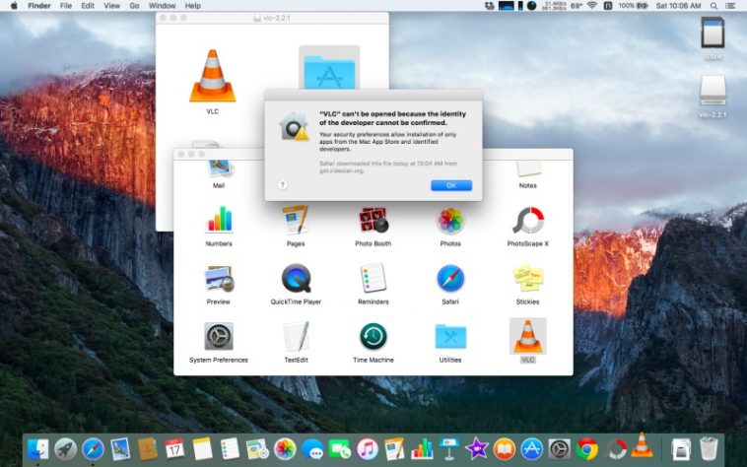The height and width of the screenshot is (467, 747).
Task: Open the VLC icon in Applications
Action: 527,336
